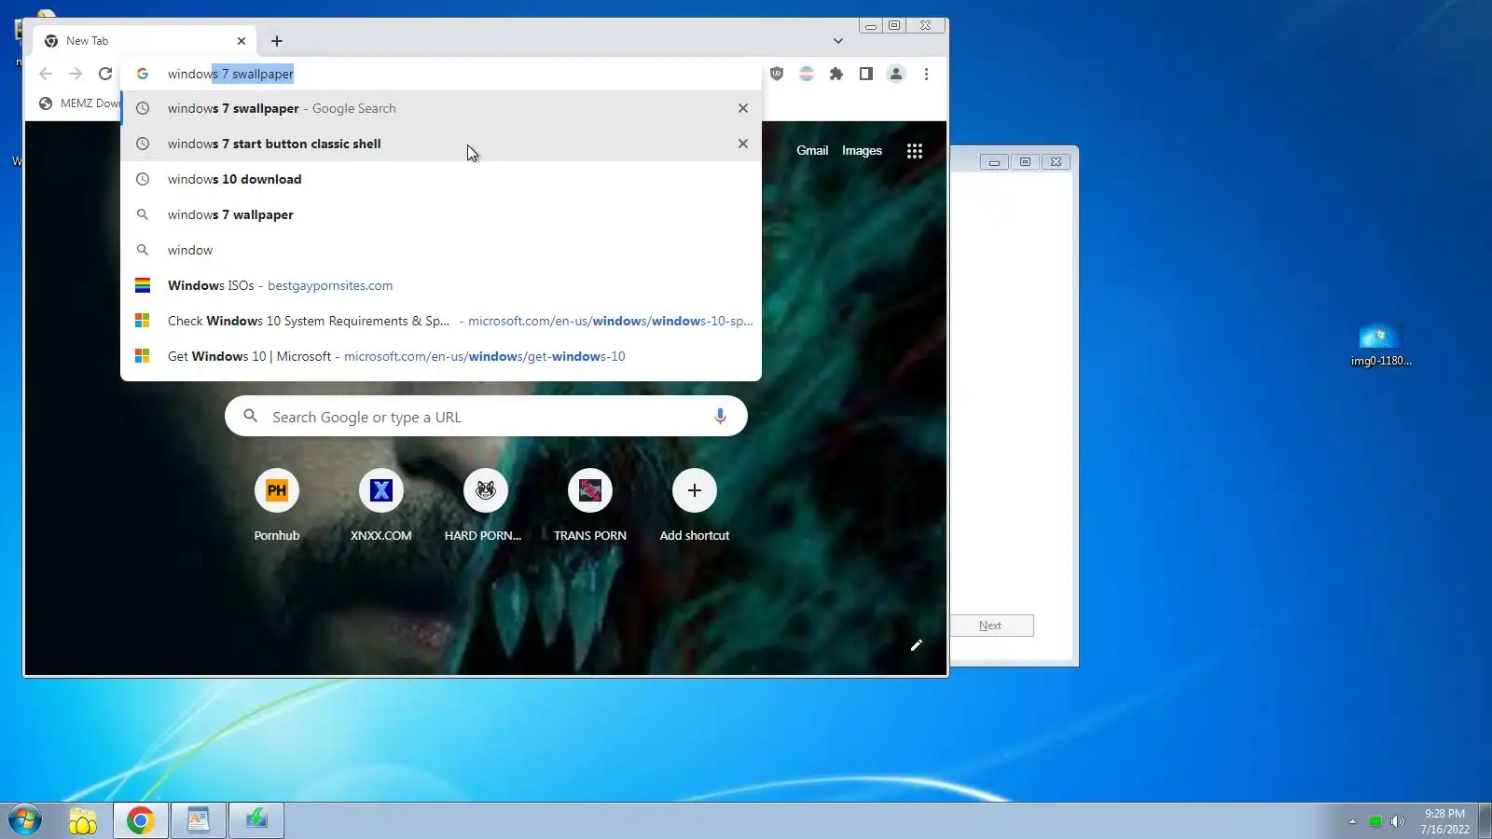Click the striped flag extension icon
The height and width of the screenshot is (839, 1492).
[807, 74]
